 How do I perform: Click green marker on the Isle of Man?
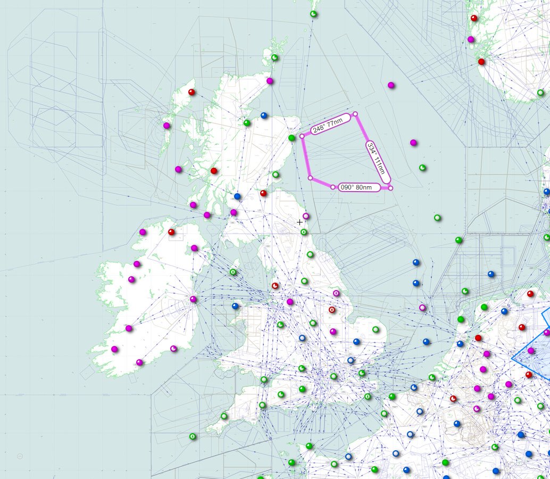click(234, 272)
